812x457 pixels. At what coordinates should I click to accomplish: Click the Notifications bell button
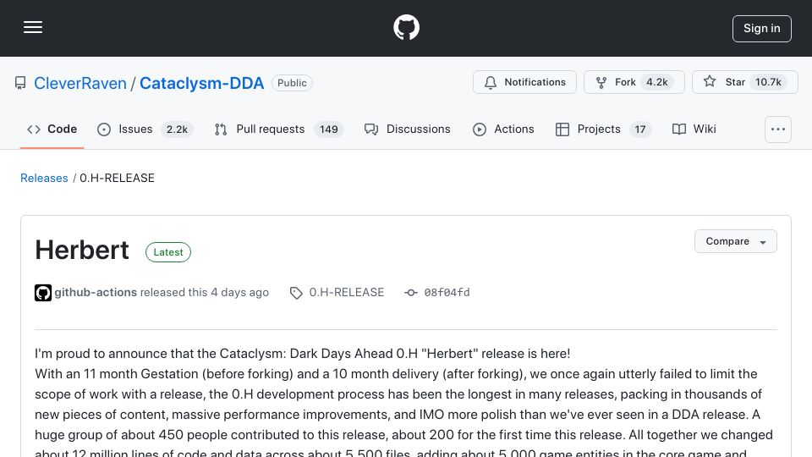(x=524, y=82)
